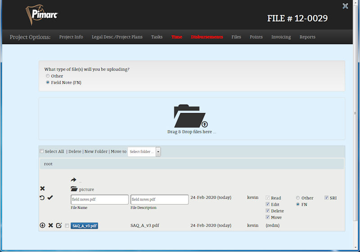Close the project dialog with X
The image size is (360, 252).
click(x=345, y=6)
